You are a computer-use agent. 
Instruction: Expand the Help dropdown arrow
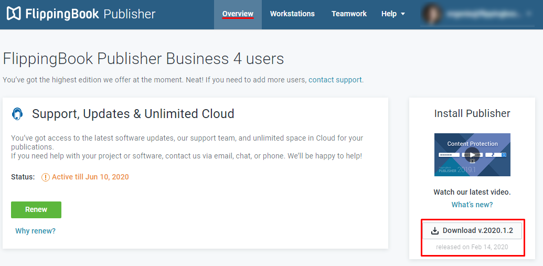point(403,14)
